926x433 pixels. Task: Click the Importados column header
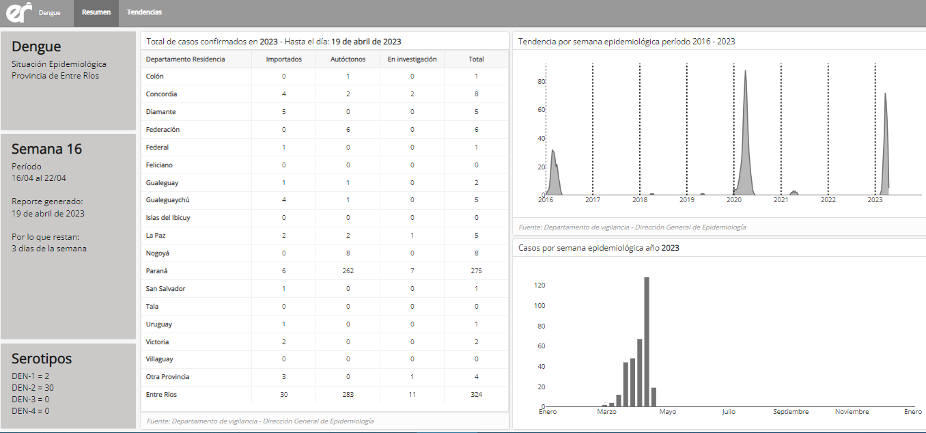pos(284,59)
